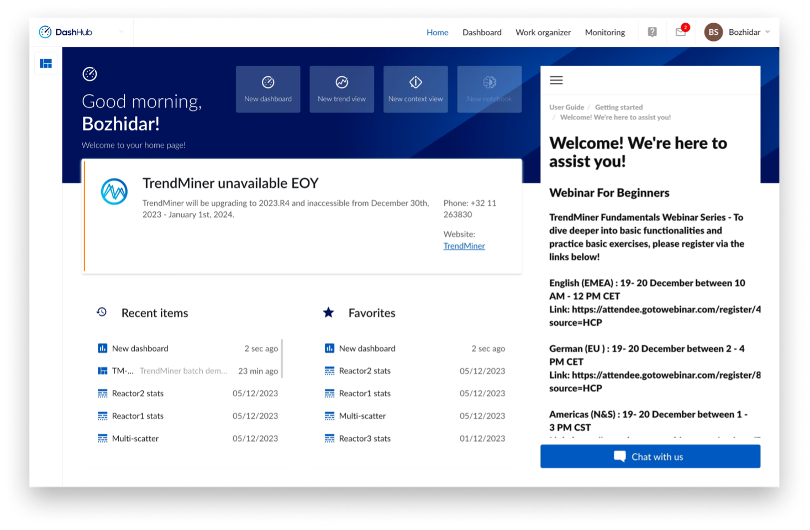Open the Work organizer menu
Viewport: 810px width, 530px height.
pyautogui.click(x=543, y=33)
